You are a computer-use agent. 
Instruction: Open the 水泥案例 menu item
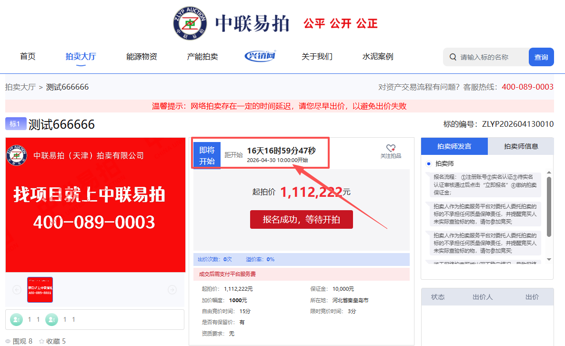point(378,57)
